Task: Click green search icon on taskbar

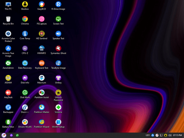Action: (x=17, y=135)
